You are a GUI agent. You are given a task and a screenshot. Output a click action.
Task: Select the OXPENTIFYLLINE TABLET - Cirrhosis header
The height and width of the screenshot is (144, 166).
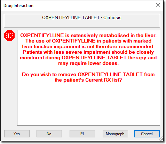pos(82,18)
